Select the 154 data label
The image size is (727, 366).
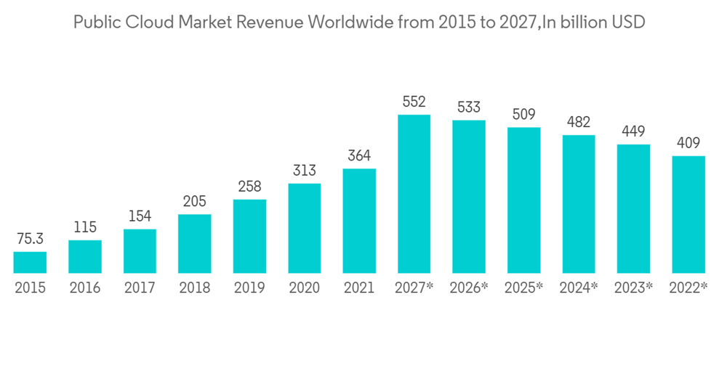pyautogui.click(x=140, y=216)
